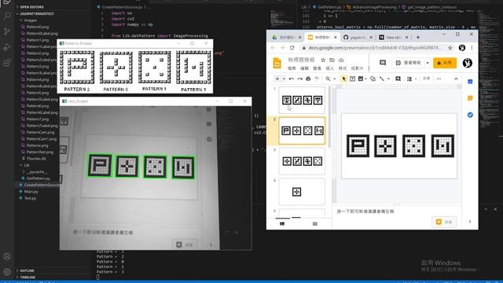Open the 插入 menu in Slides
The height and width of the screenshot is (283, 503).
330,68
